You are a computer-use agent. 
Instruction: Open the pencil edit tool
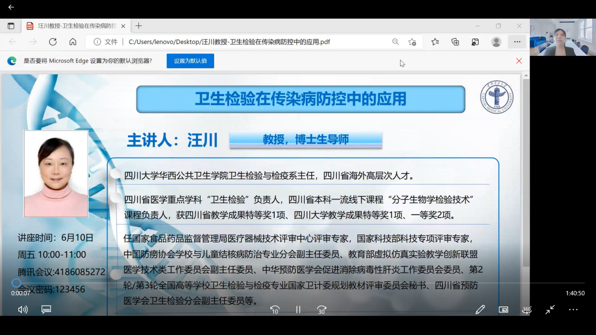tap(480, 310)
